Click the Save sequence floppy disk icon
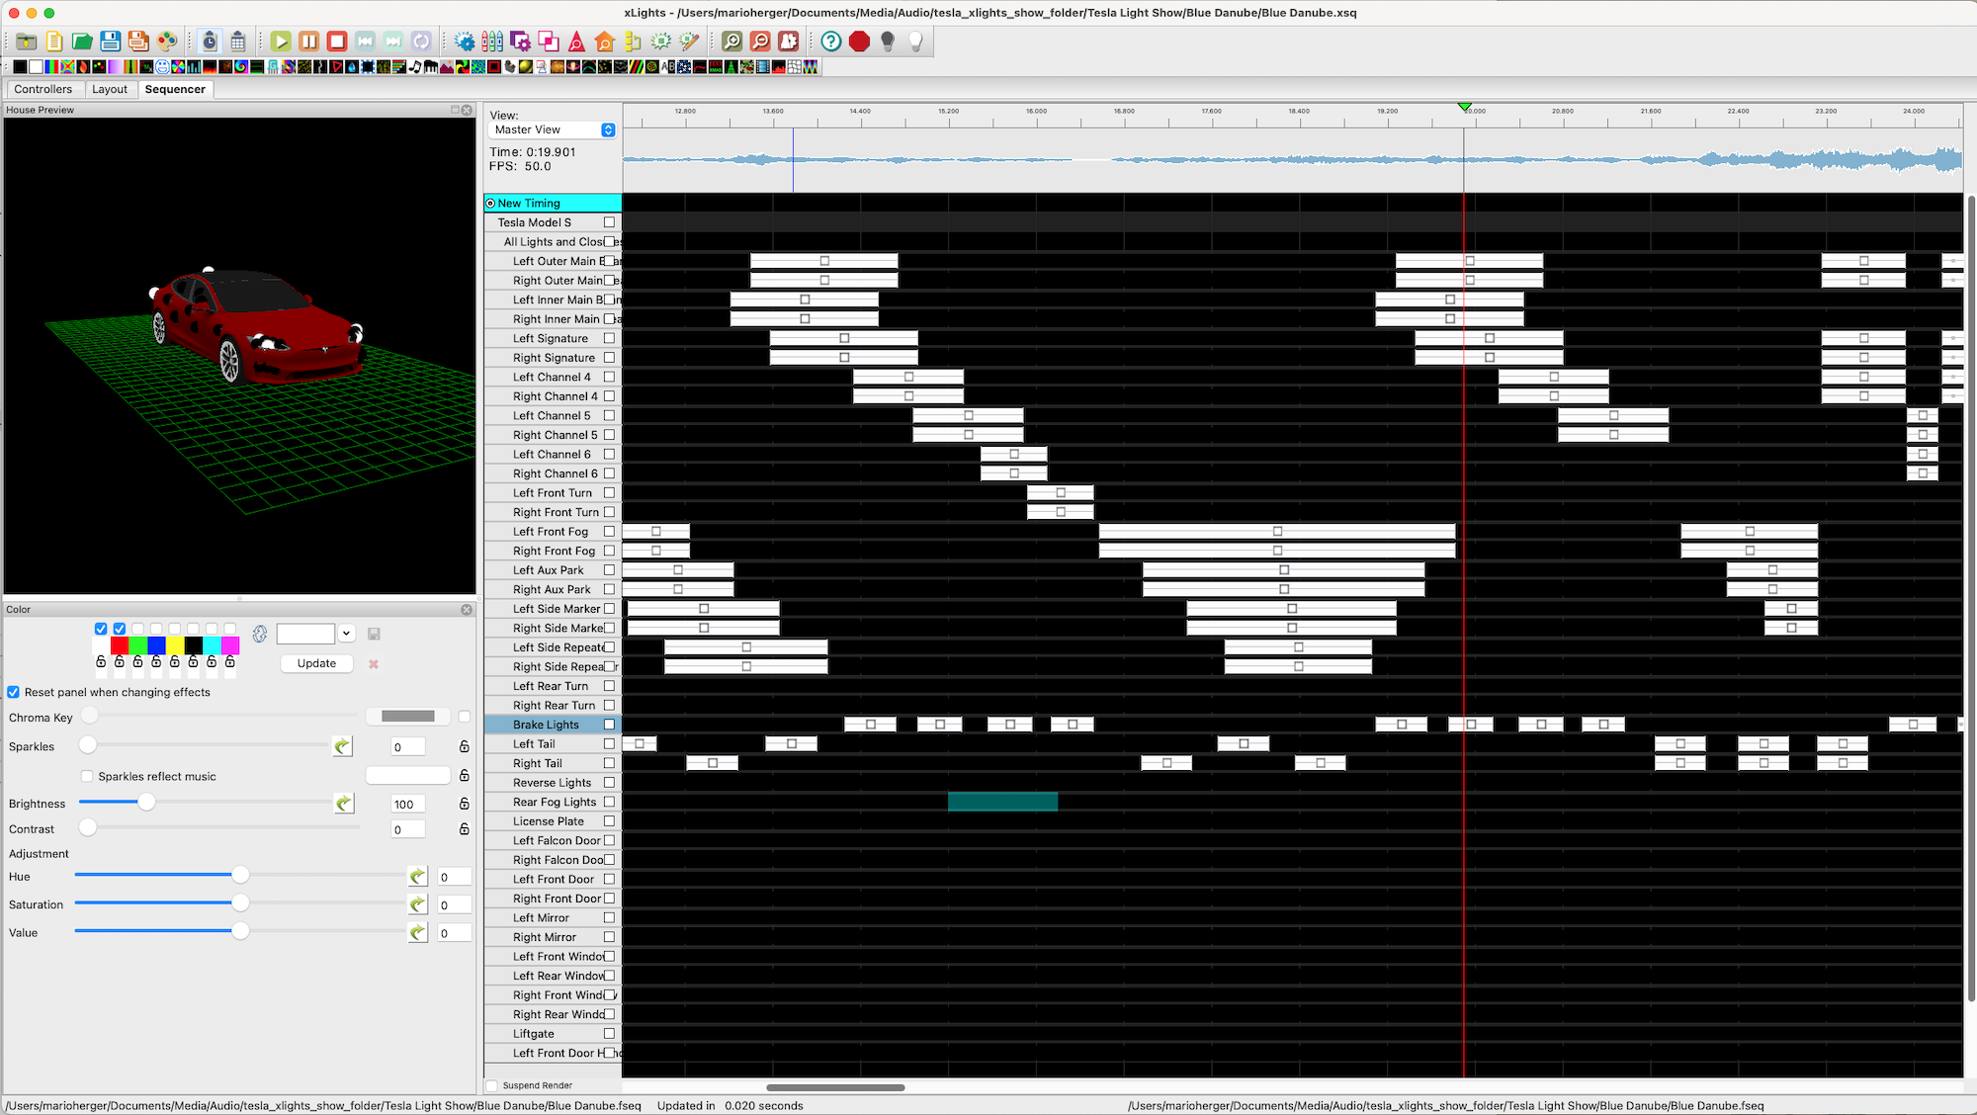This screenshot has width=1977, height=1115. click(x=110, y=42)
